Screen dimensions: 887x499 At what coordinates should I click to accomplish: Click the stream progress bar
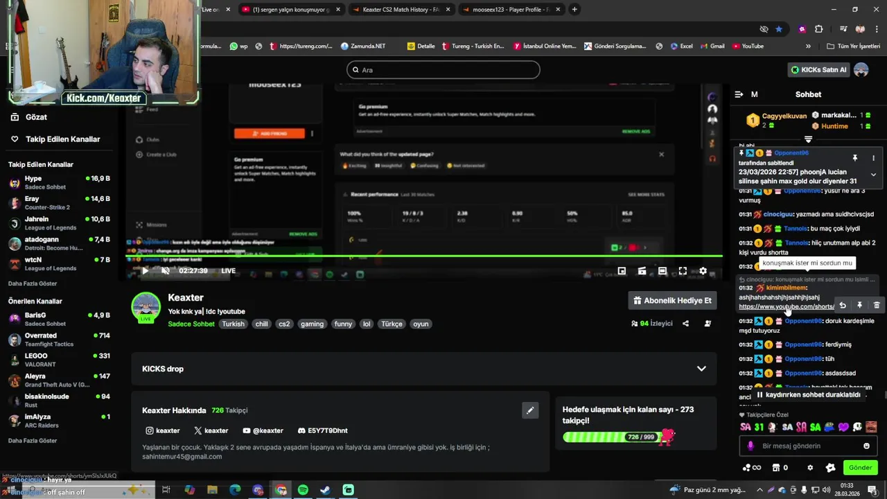coord(424,256)
